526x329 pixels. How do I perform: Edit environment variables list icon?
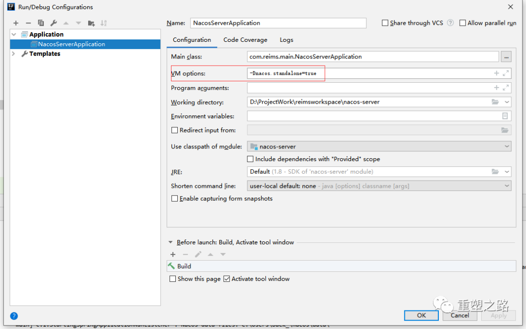(505, 116)
